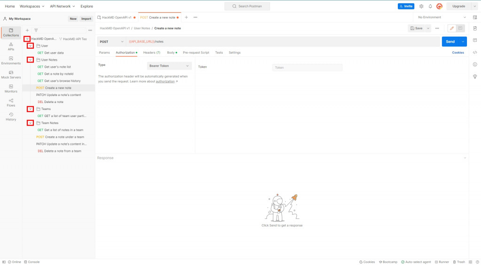
Task: Add a new request tab with plus
Action: [x=186, y=17]
